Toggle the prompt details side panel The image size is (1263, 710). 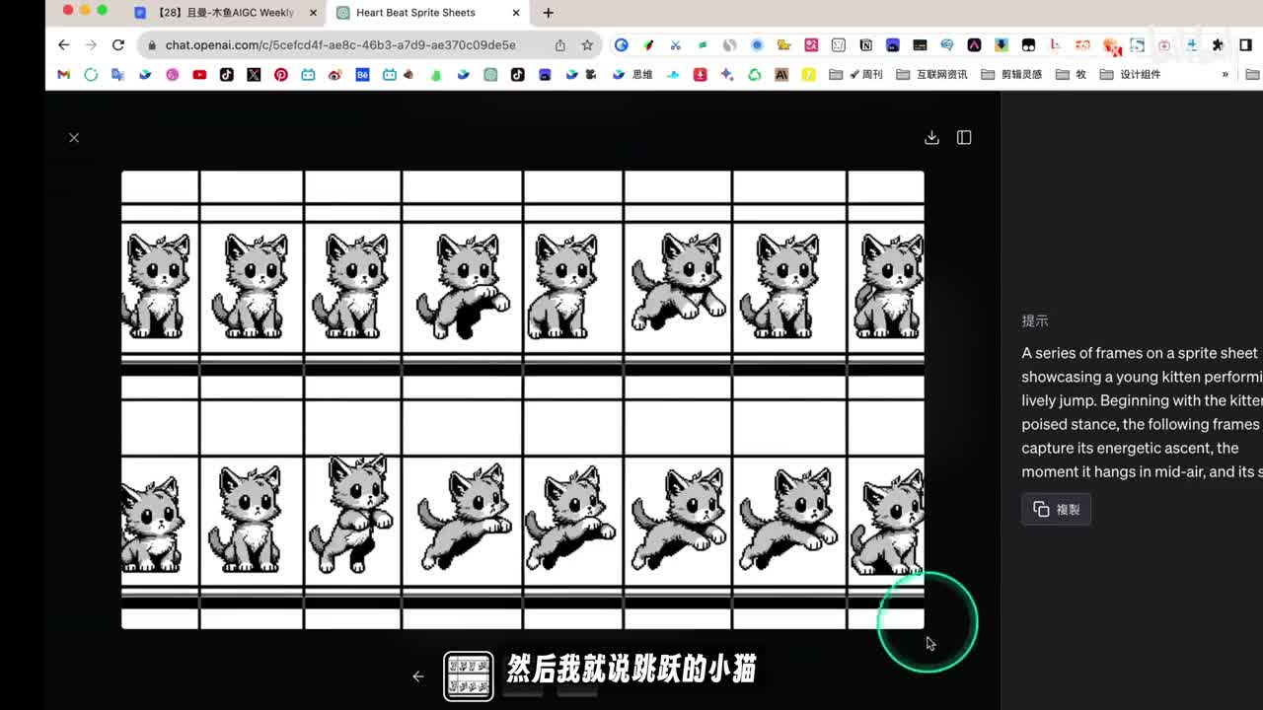tap(964, 138)
